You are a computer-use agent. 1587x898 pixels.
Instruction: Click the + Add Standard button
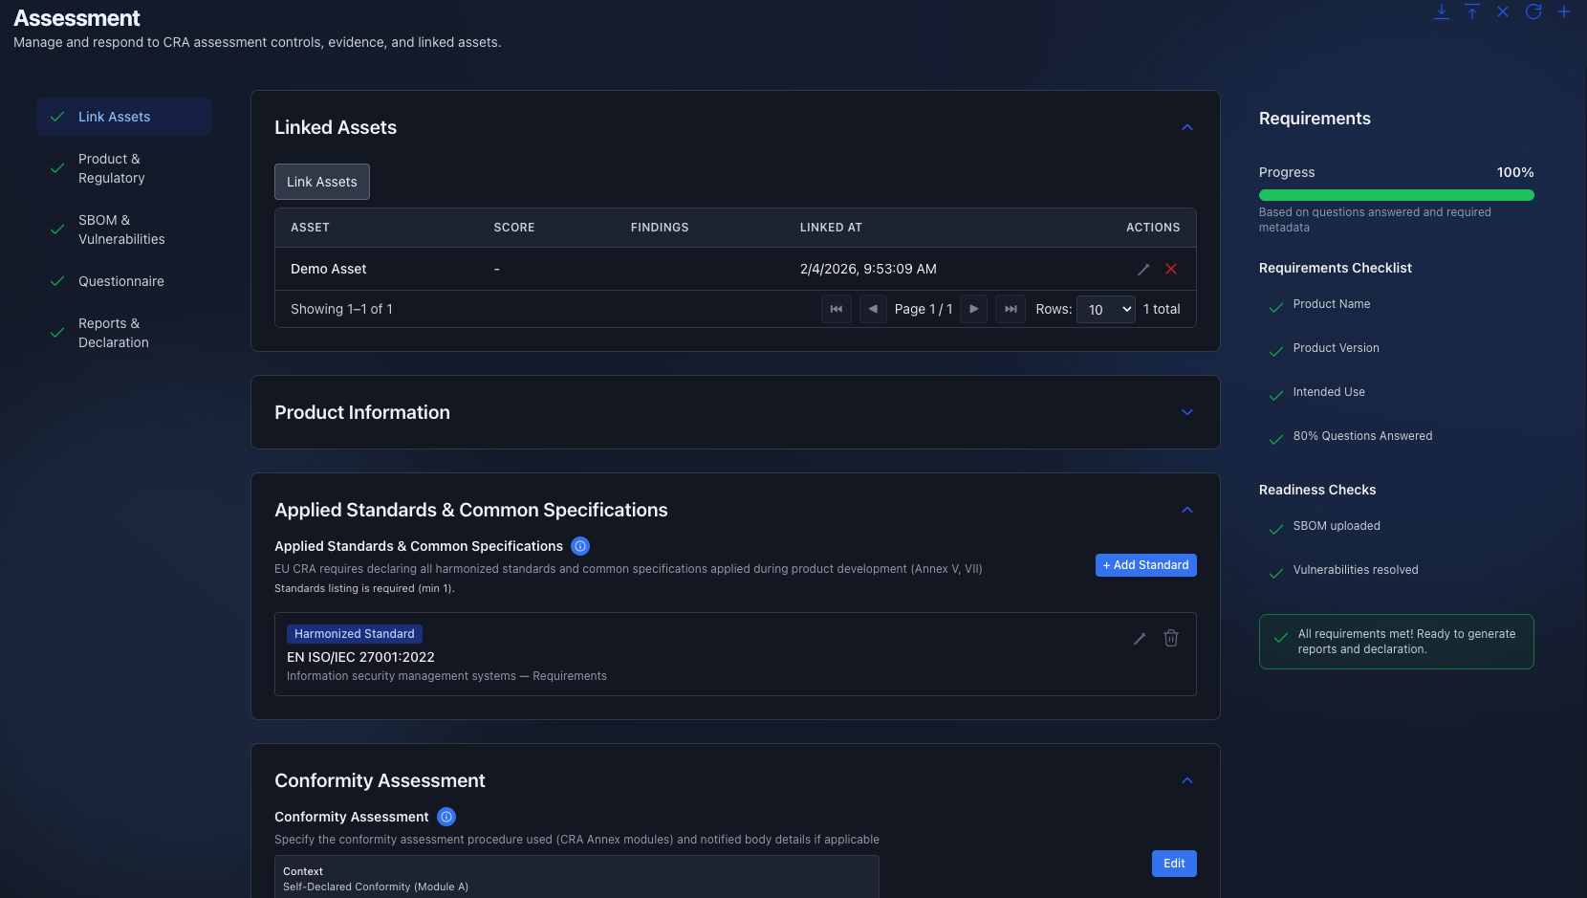1145,565
